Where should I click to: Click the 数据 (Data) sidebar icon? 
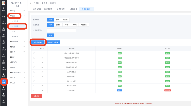[4, 29]
